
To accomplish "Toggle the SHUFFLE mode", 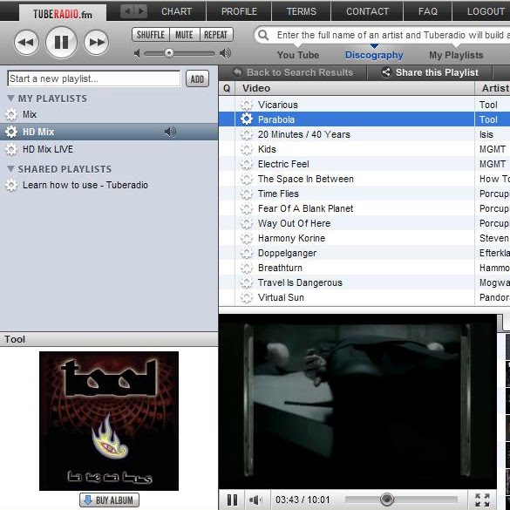I will coord(151,35).
